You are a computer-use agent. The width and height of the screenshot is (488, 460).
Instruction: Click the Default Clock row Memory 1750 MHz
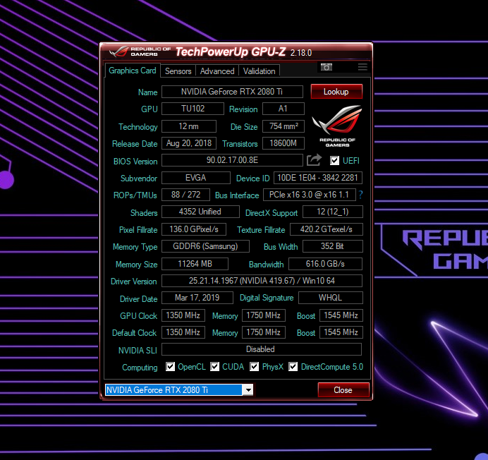click(264, 332)
